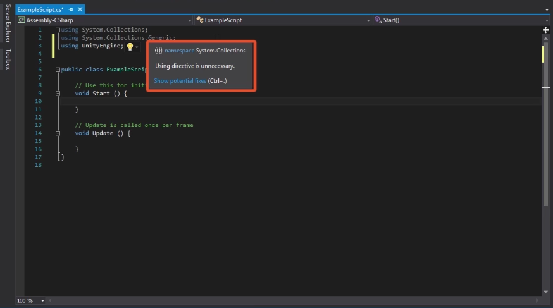Open the Server Explorer side tab

[8, 23]
